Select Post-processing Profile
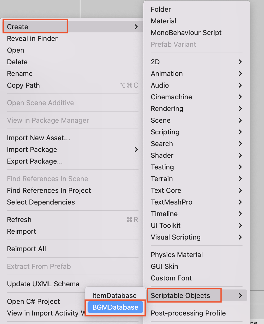This screenshot has height=324, width=264. click(188, 313)
